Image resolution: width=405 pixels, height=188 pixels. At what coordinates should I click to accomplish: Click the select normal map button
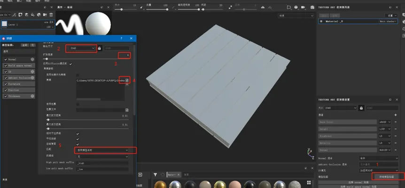pyautogui.click(x=359, y=182)
